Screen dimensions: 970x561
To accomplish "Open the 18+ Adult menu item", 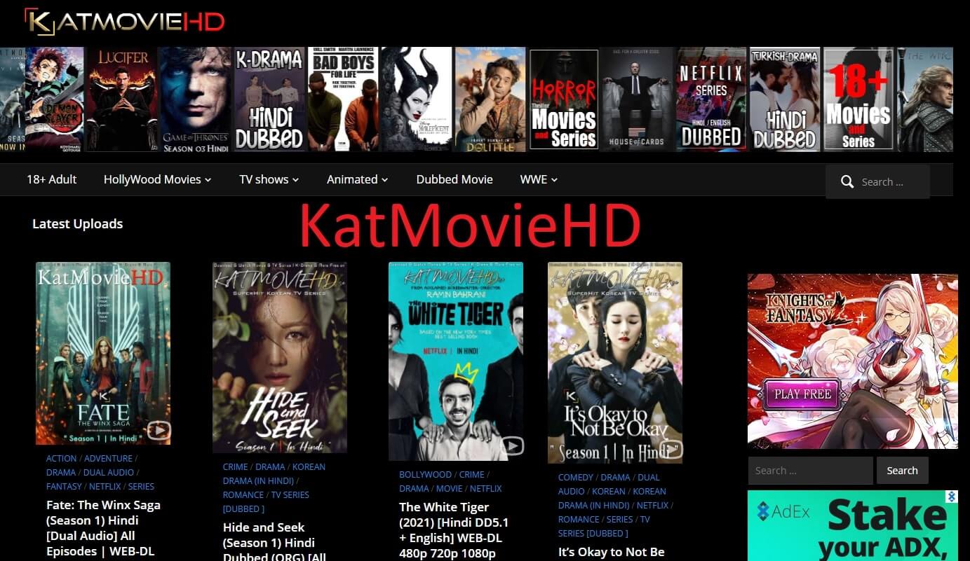I will click(x=52, y=179).
